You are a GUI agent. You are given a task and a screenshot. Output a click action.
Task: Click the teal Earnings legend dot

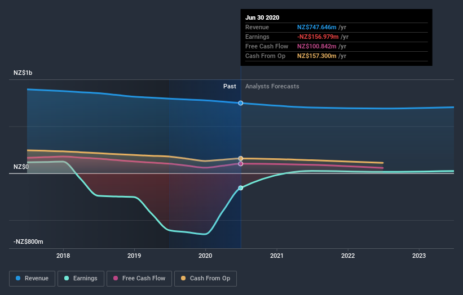(x=67, y=278)
